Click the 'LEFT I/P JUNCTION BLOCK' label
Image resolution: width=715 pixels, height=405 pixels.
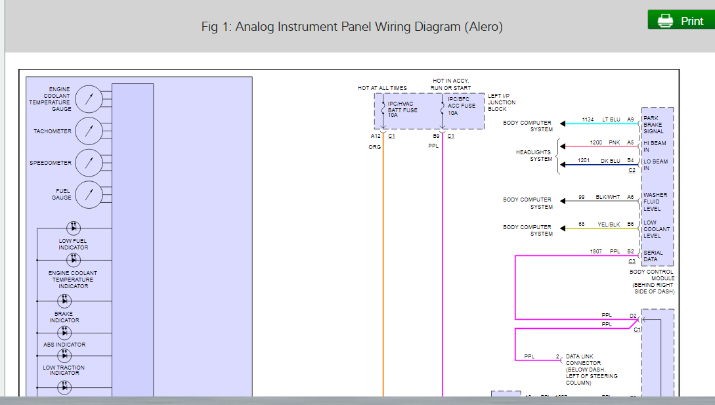(x=502, y=102)
